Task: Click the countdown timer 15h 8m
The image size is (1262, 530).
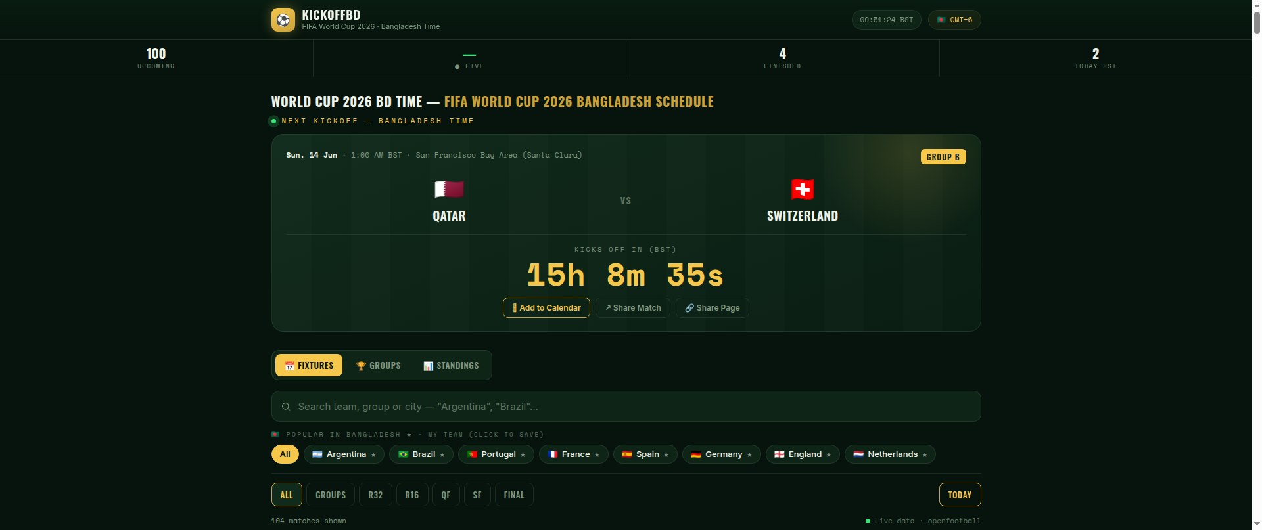Action: pyautogui.click(x=626, y=275)
